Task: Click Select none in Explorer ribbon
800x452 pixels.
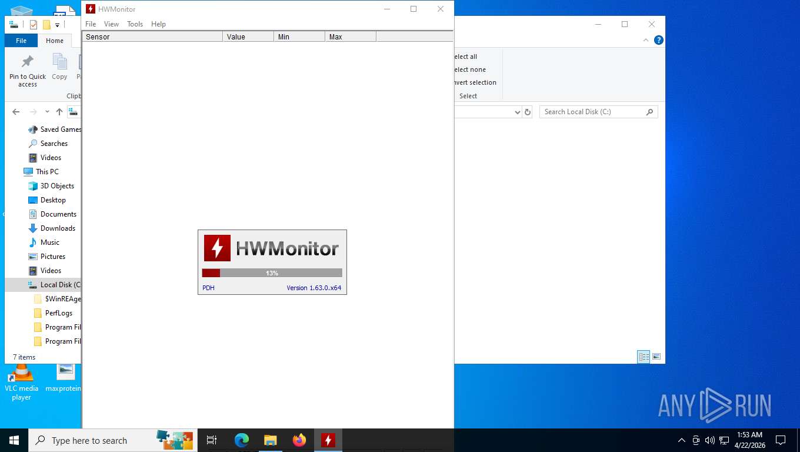Action: pyautogui.click(x=470, y=69)
